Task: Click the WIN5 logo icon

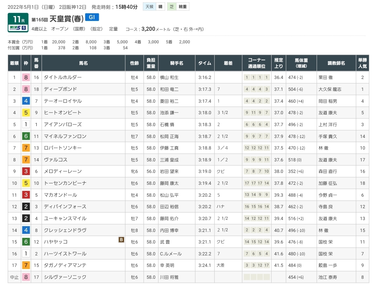Action: (18, 28)
